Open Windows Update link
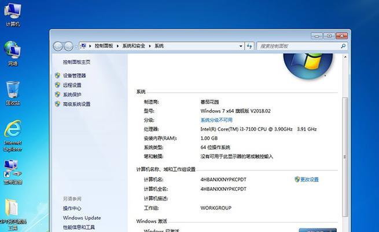This screenshot has width=379, height=232. click(82, 217)
